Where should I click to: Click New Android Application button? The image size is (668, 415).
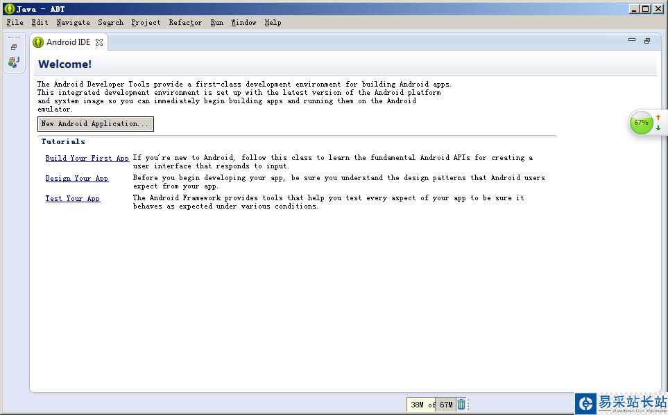click(x=96, y=124)
